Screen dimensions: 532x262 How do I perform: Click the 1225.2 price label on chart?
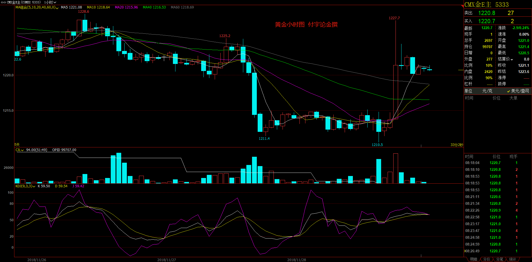[225, 36]
